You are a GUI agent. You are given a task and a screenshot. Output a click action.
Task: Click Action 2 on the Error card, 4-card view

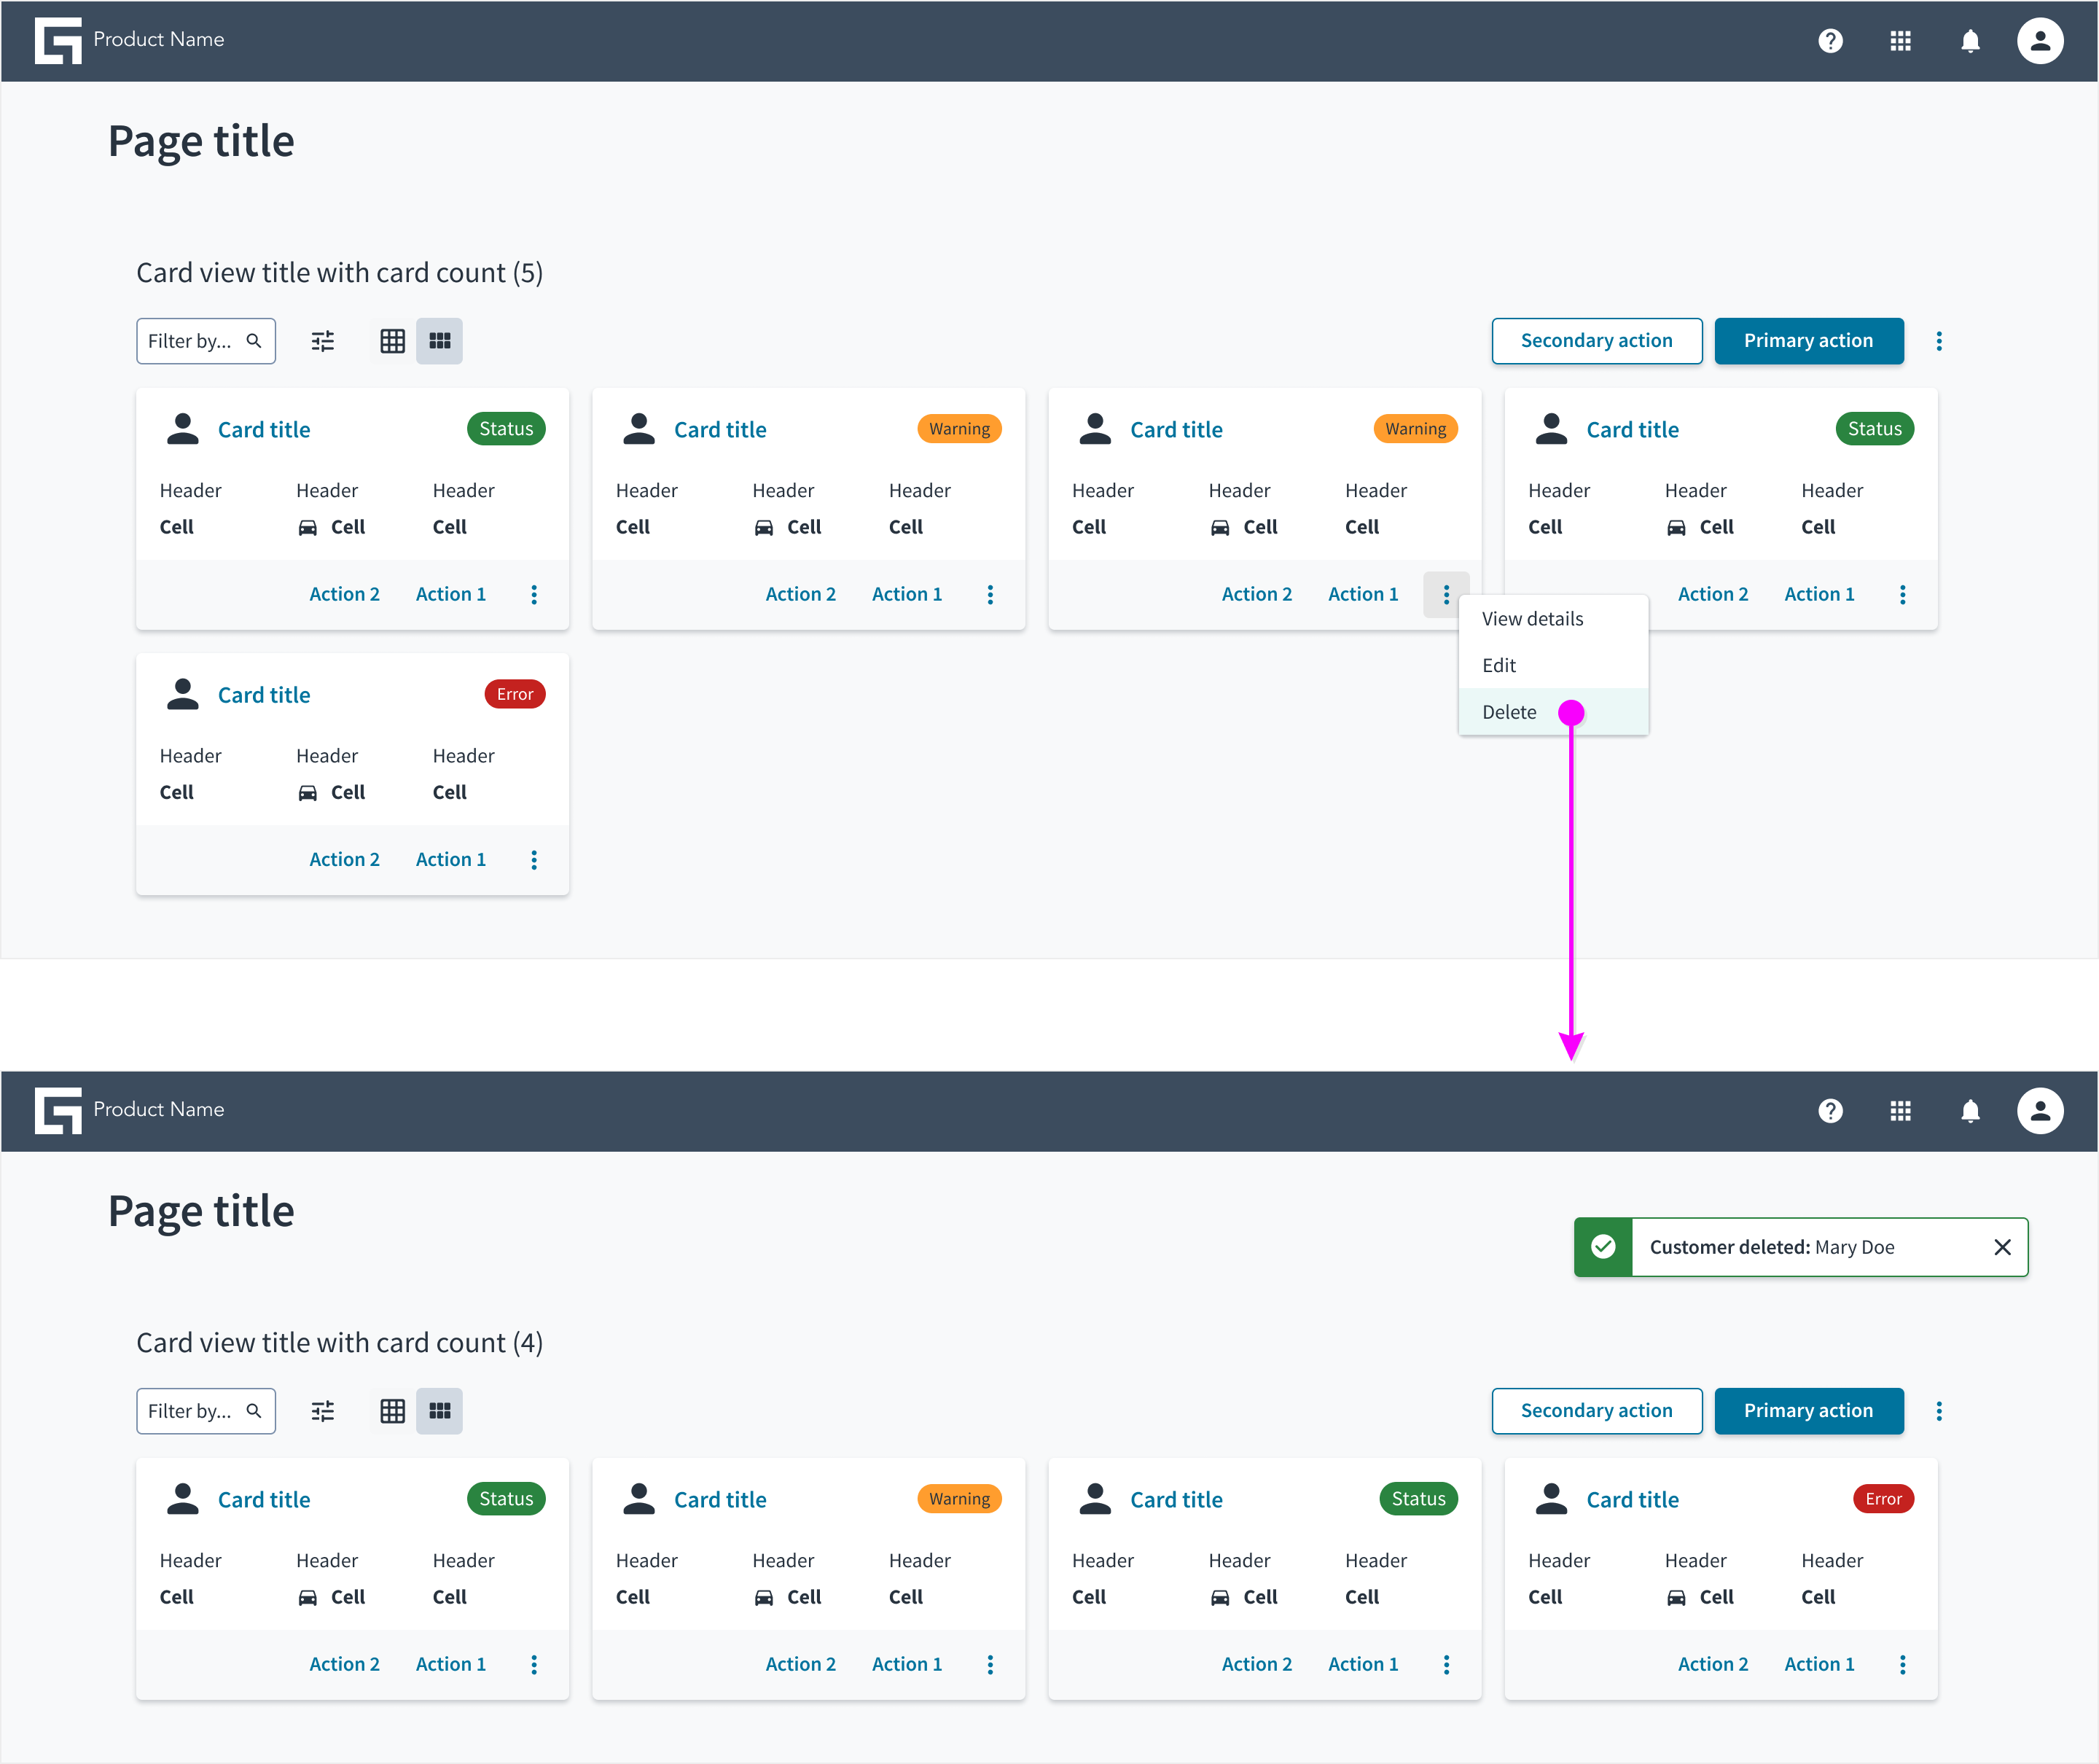1713,1664
